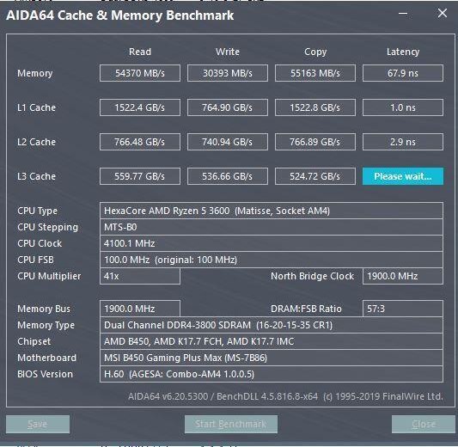Click the CPU Multiplier field 41x

pyautogui.click(x=140, y=276)
